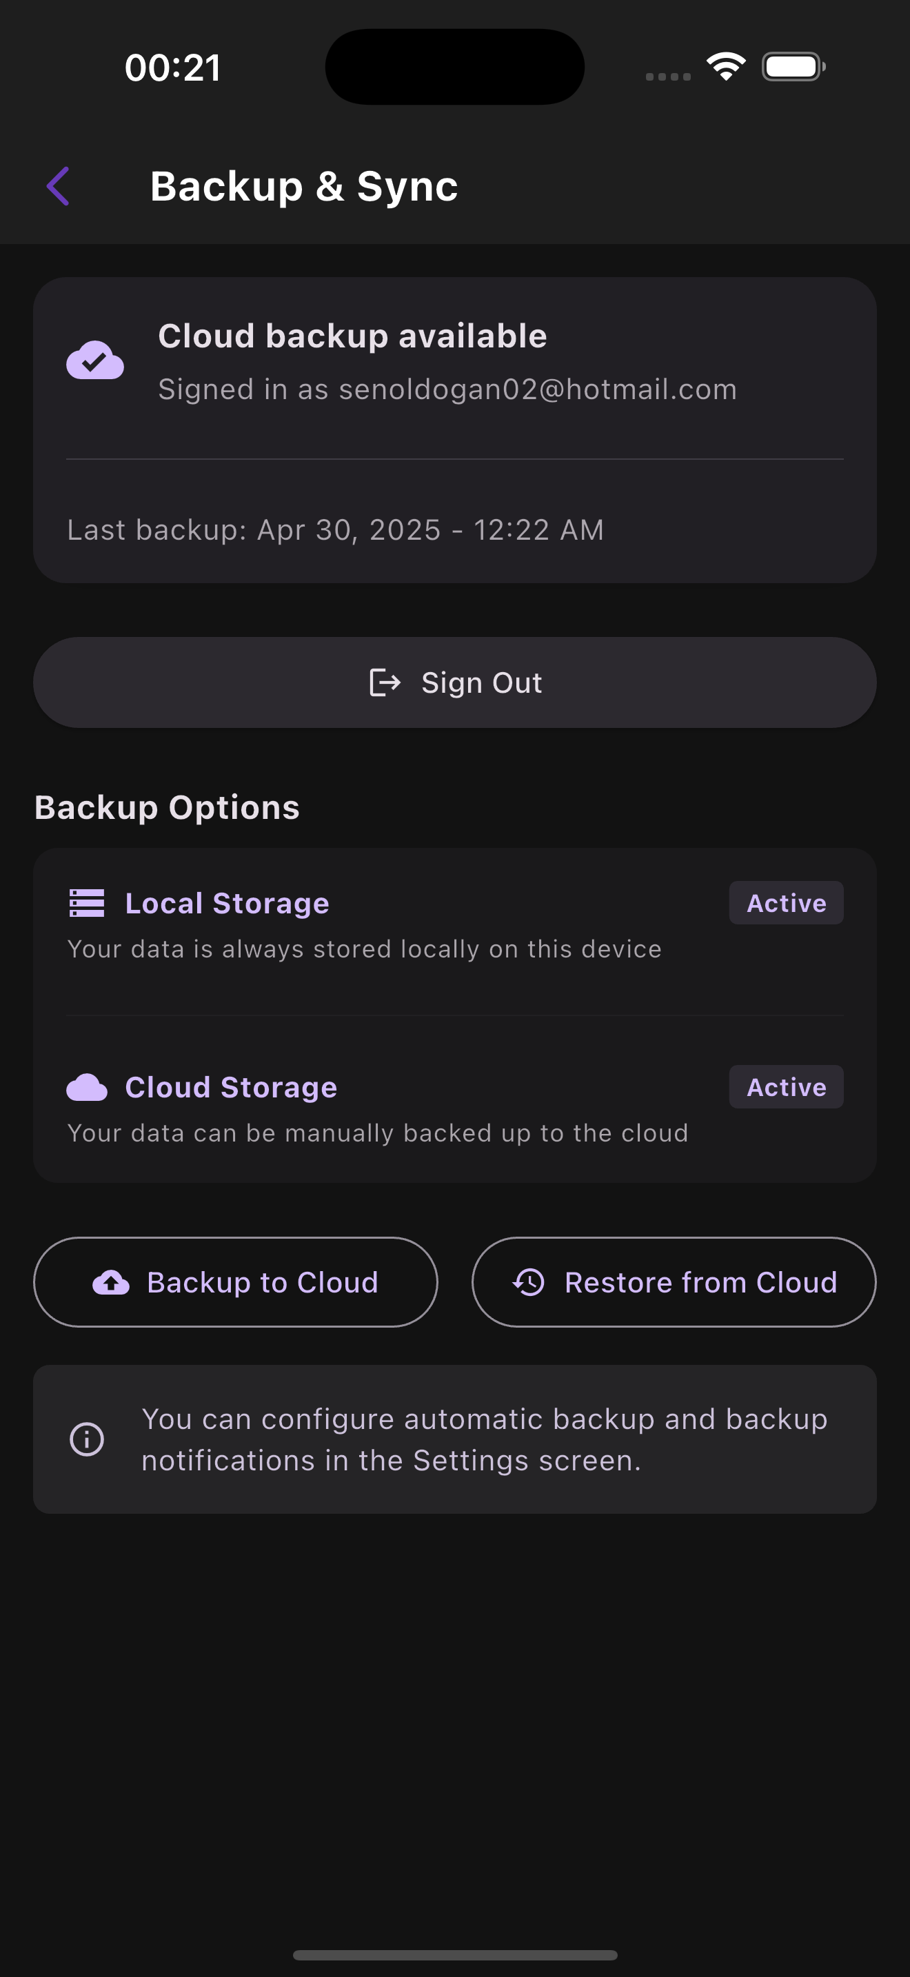This screenshot has height=1977, width=910.
Task: Open the Local Storage option title
Action: coord(227,903)
